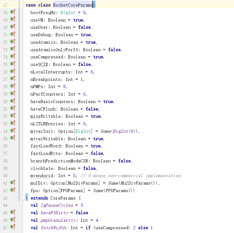Click implements-member gutter icon on line 32
Image resolution: width=234 pixels, height=233 pixels.
(x=13, y=116)
